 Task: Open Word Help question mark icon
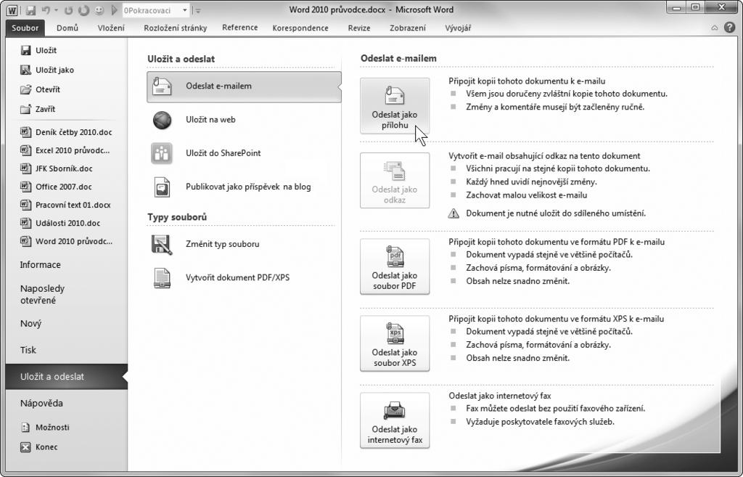click(729, 28)
